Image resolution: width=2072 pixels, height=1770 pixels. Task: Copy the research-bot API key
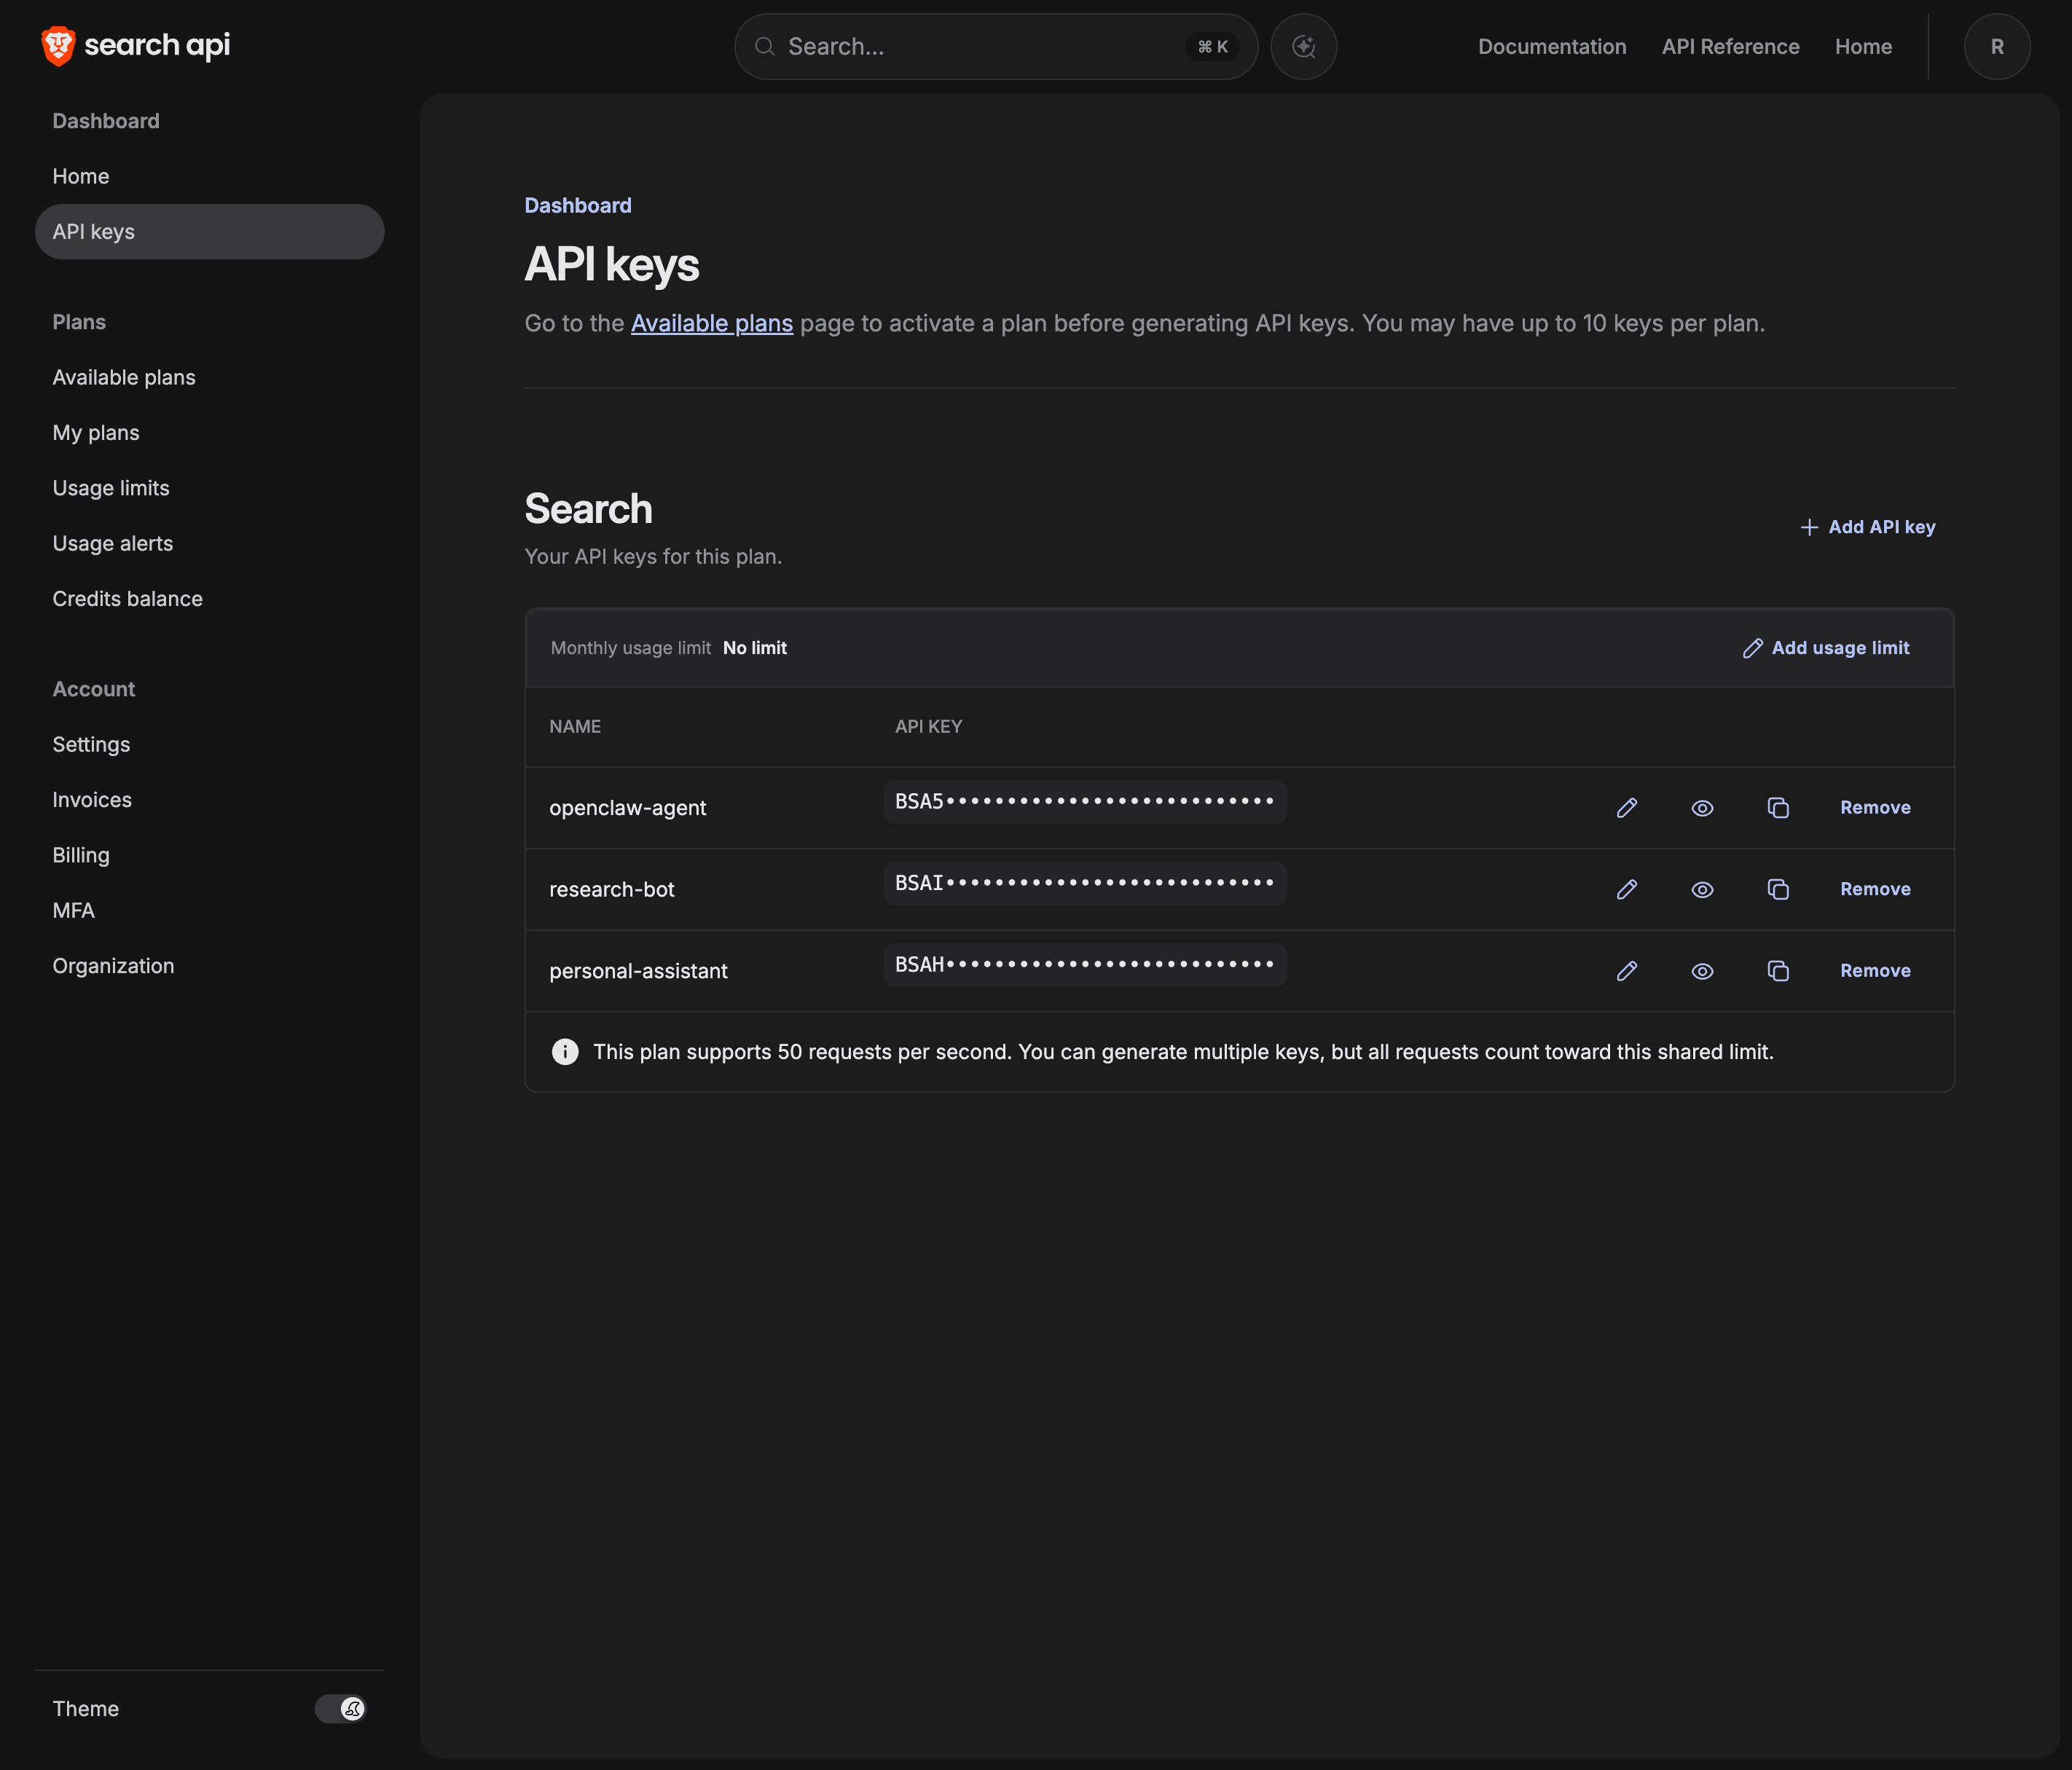pyautogui.click(x=1778, y=890)
